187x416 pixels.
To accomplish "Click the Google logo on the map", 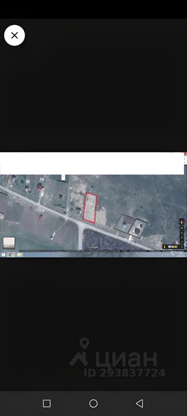I will [x=93, y=247].
